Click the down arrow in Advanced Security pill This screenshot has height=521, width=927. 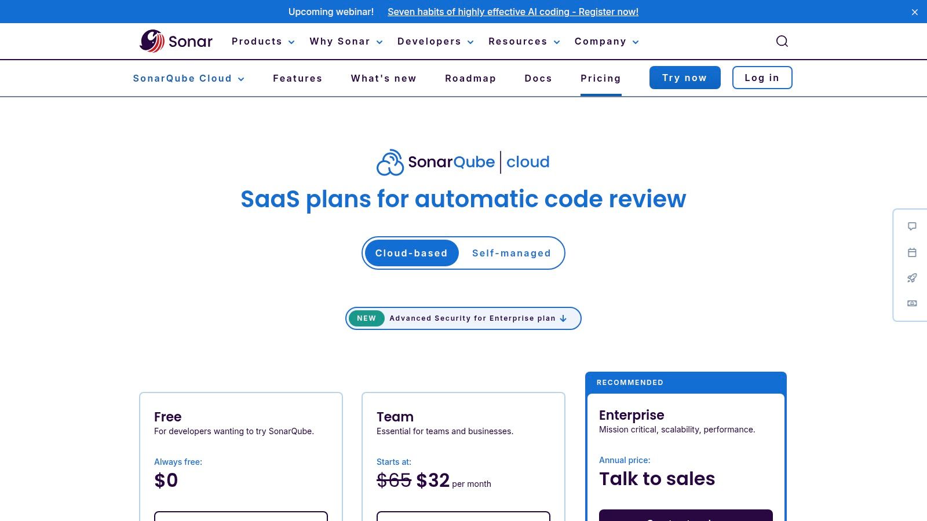[563, 318]
